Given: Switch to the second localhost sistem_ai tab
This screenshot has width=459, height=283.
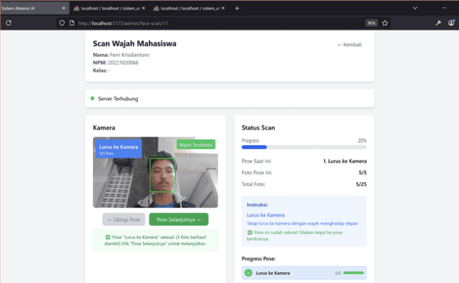Looking at the screenshot, I should point(109,8).
